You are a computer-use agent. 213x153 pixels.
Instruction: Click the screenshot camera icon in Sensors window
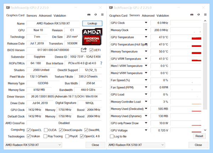pos(192,15)
